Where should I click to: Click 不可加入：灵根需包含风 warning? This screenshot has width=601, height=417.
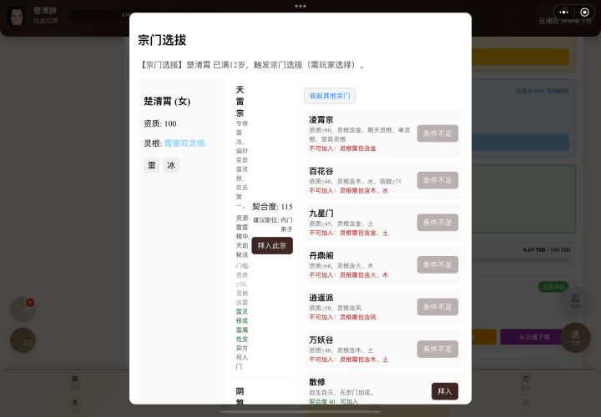tap(343, 317)
